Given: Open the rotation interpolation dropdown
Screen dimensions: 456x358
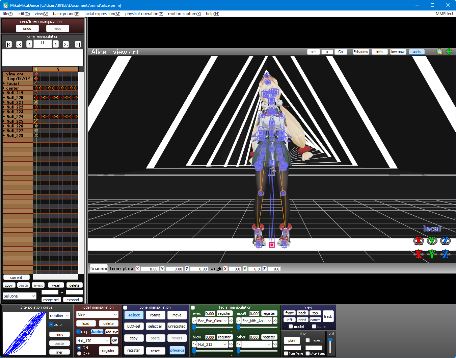Looking at the screenshot, I should tap(59, 316).
